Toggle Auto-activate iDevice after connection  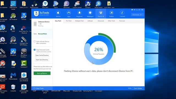(34, 42)
